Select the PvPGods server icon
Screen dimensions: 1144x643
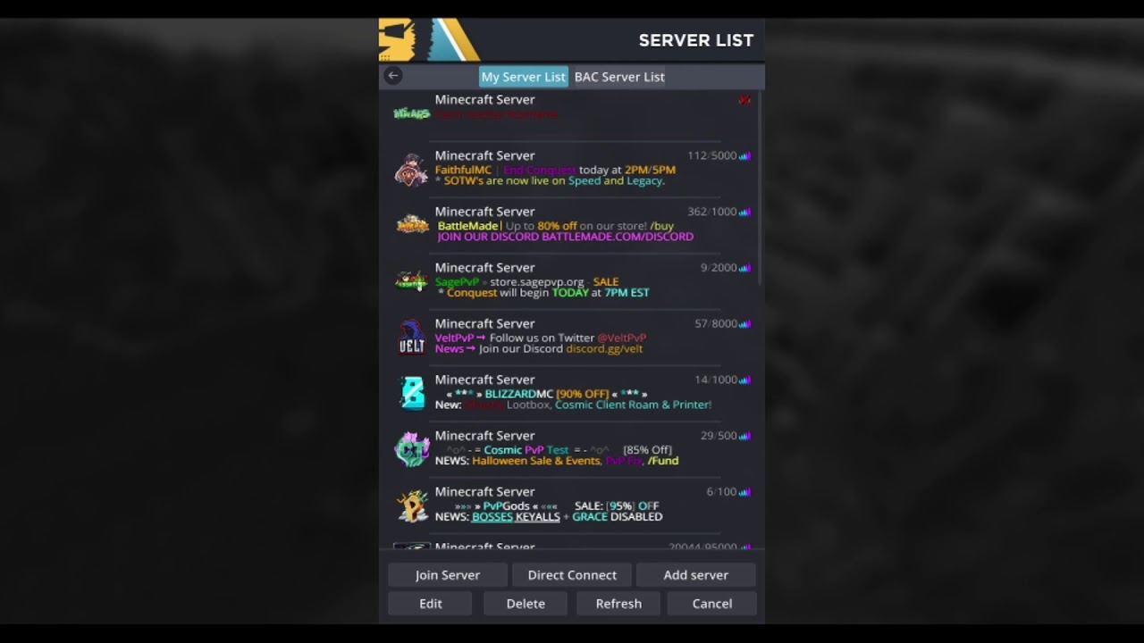(x=412, y=505)
